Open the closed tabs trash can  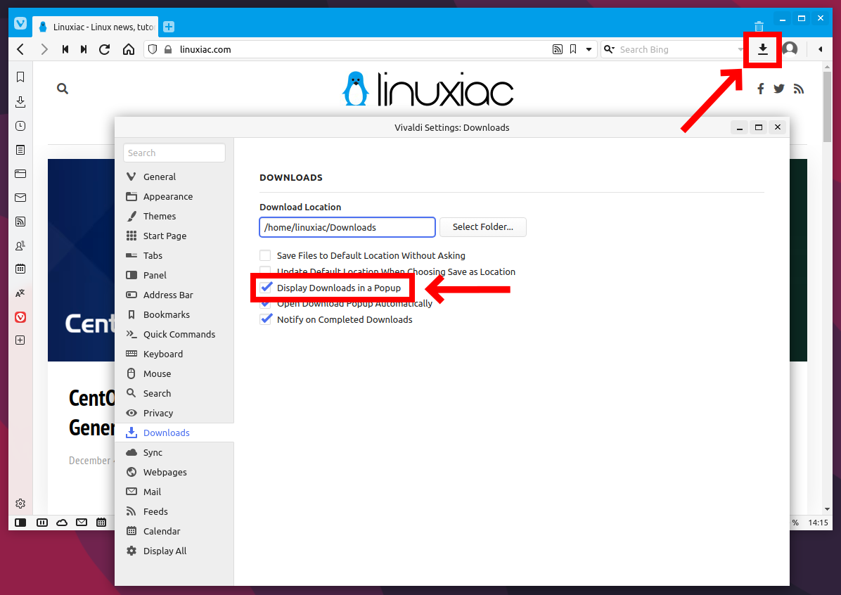(759, 26)
